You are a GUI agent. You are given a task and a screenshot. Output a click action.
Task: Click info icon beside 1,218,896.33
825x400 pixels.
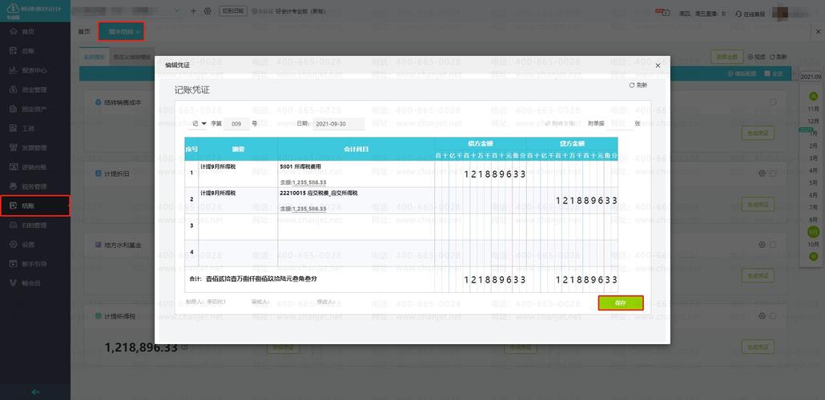click(185, 347)
